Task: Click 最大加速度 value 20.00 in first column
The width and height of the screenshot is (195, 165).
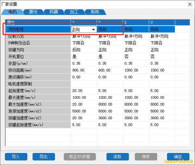Action: pos(84,105)
